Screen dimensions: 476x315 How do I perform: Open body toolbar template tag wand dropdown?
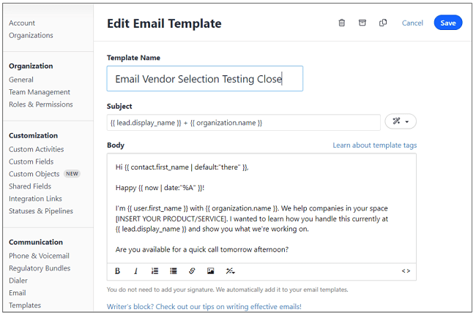(x=230, y=271)
